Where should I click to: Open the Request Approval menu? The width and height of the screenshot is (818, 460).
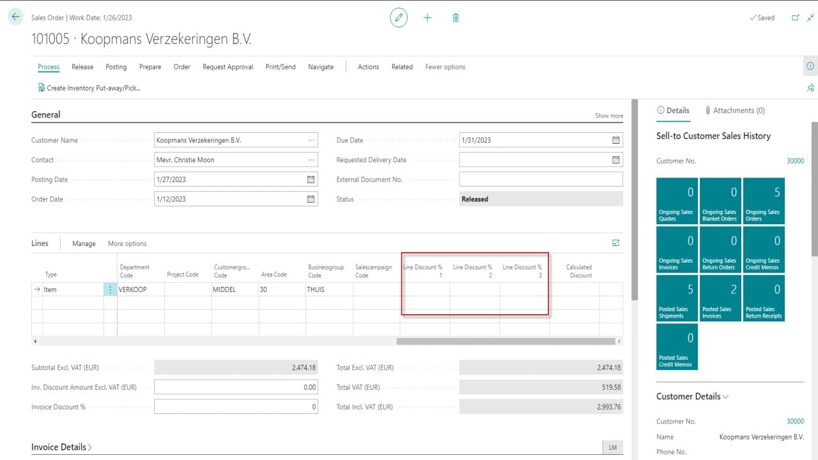[228, 67]
